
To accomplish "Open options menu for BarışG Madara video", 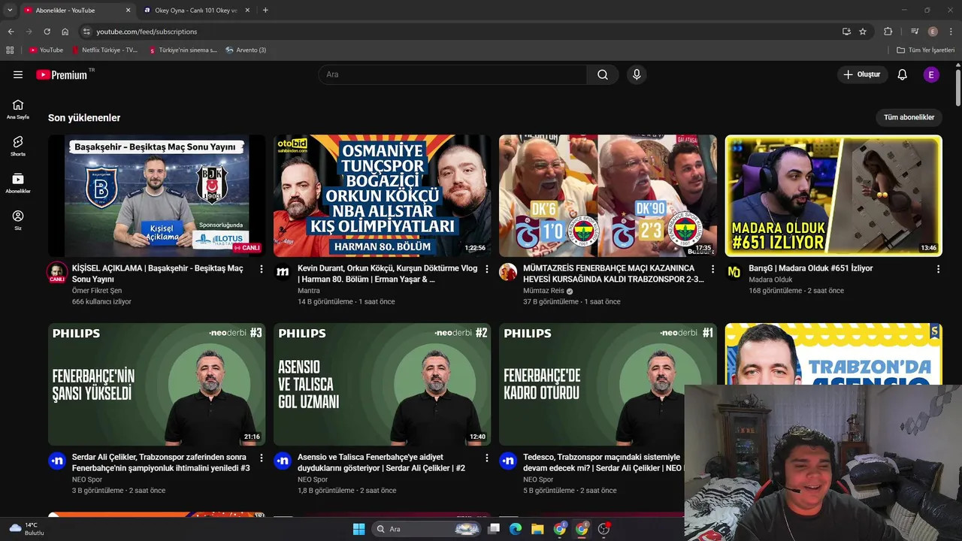I will click(938, 269).
